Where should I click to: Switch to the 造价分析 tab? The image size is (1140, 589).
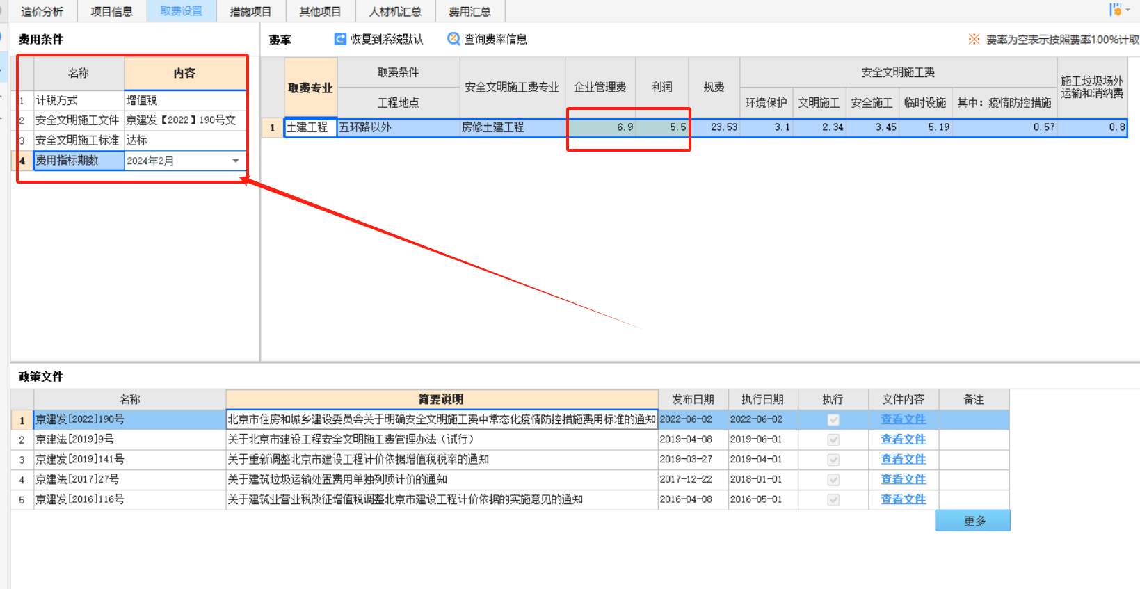pos(42,11)
